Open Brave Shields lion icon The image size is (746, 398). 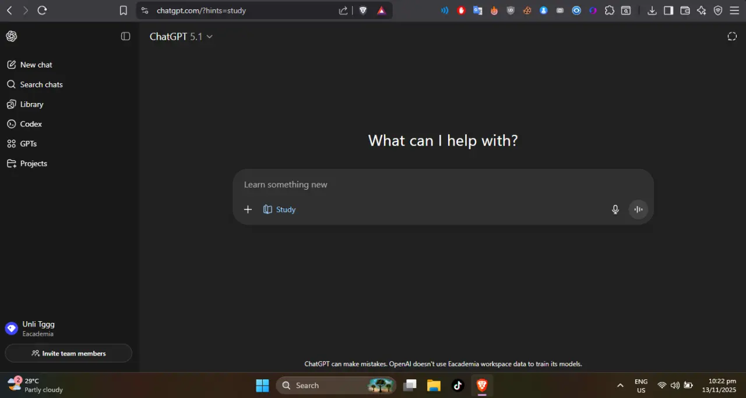[x=363, y=10]
